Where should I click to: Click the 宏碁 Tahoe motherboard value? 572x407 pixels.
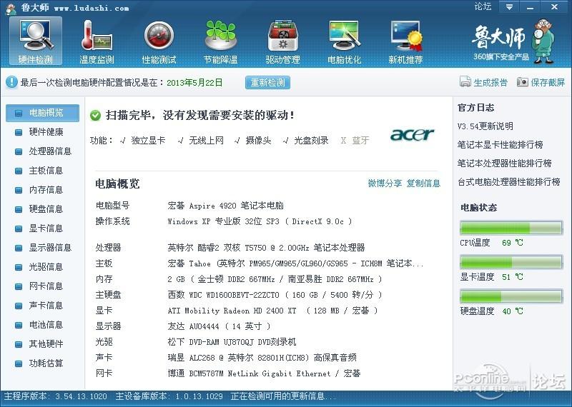point(295,263)
